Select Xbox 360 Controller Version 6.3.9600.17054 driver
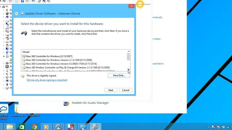This screenshot has width=232, height=130. (59, 64)
